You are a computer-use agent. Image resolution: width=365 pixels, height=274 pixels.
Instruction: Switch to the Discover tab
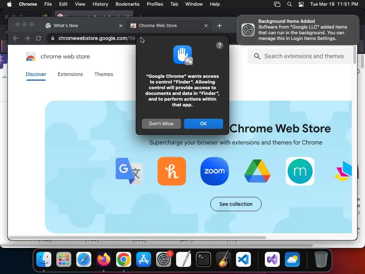[x=36, y=74]
